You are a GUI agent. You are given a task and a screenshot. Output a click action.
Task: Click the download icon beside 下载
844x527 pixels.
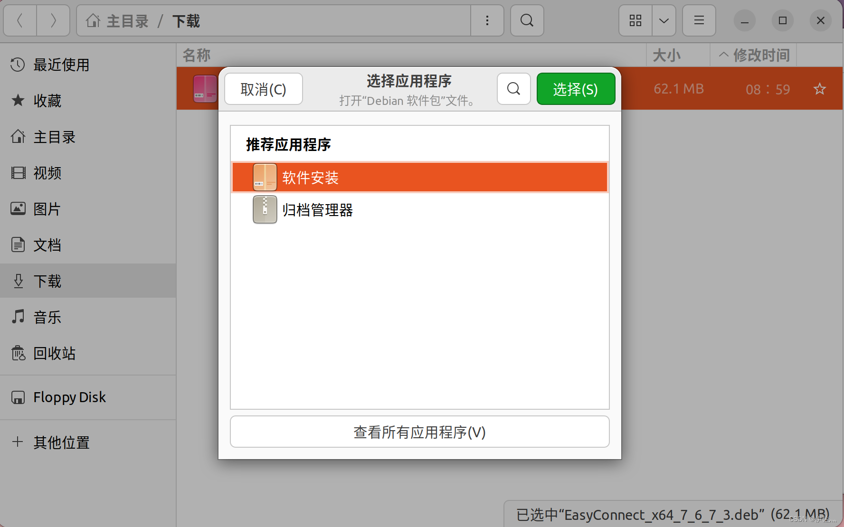click(18, 281)
